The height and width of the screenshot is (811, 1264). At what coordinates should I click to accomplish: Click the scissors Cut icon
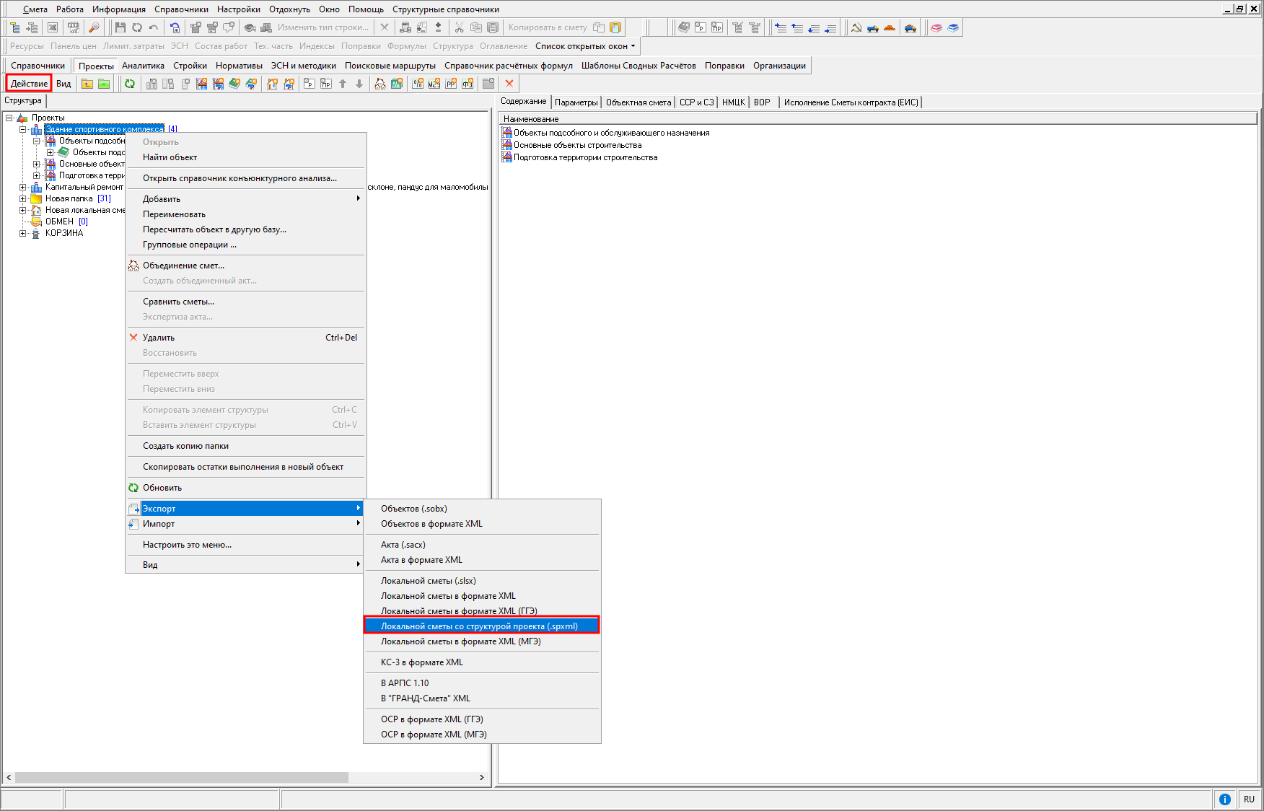pos(459,27)
